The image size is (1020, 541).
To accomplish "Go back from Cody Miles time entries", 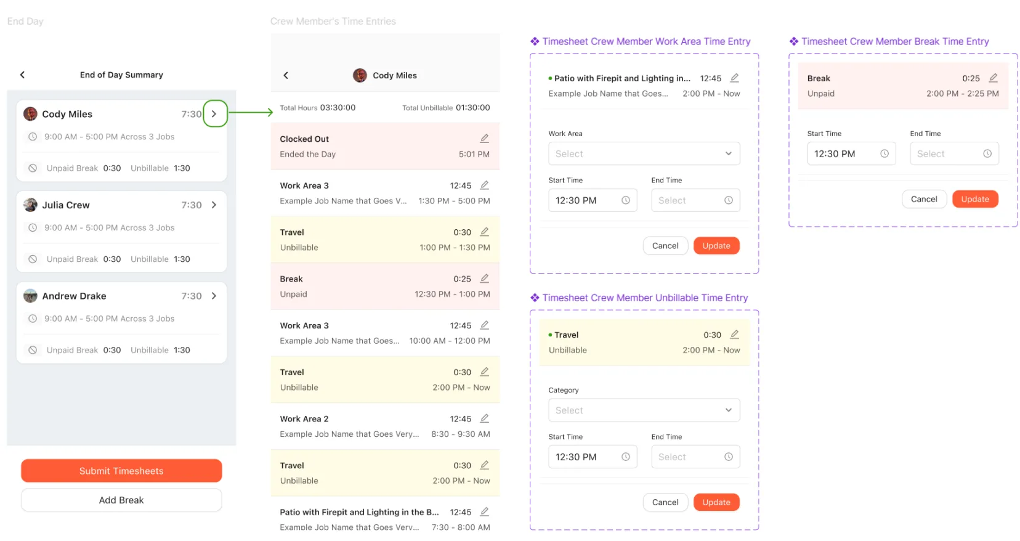I will pos(286,75).
